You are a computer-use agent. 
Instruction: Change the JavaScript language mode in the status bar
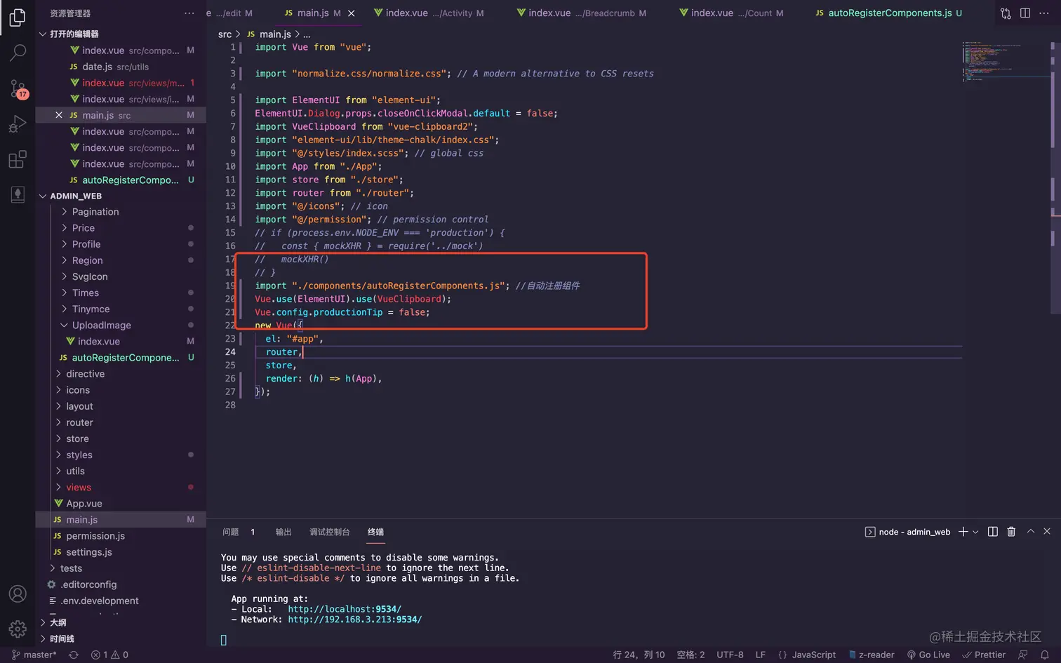[807, 655]
